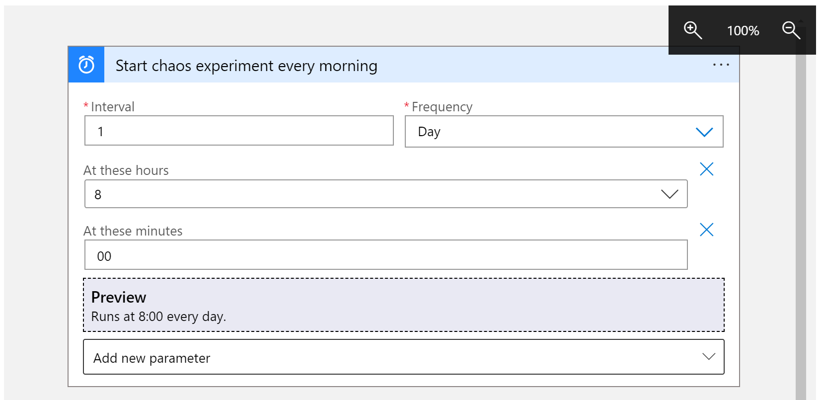Remove the 'At these minutes' parameter
Image resolution: width=823 pixels, height=400 pixels.
706,230
